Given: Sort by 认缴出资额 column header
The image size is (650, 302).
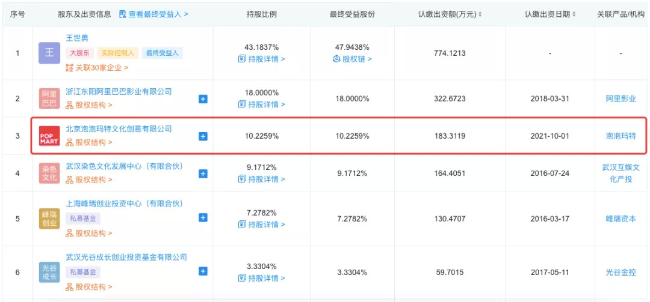Looking at the screenshot, I should [450, 14].
